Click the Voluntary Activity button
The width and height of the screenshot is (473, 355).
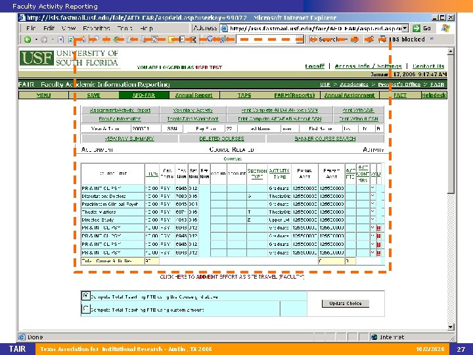(x=192, y=110)
